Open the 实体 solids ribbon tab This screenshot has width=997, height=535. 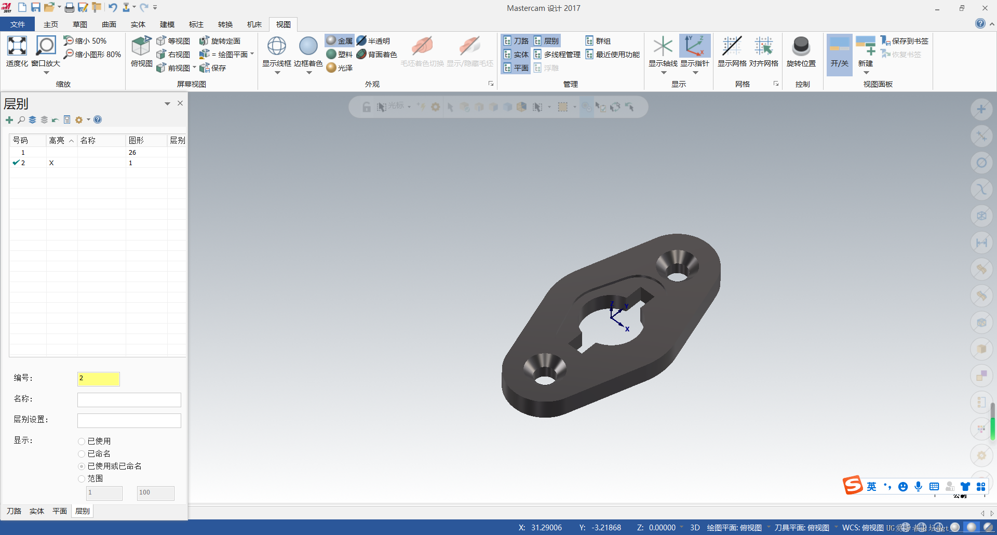click(x=138, y=24)
